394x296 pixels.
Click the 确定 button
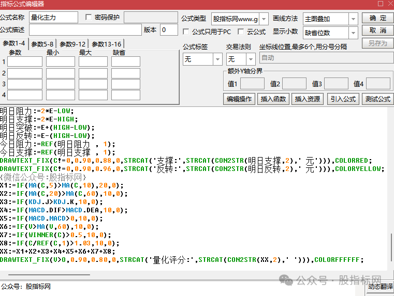coord(377,18)
